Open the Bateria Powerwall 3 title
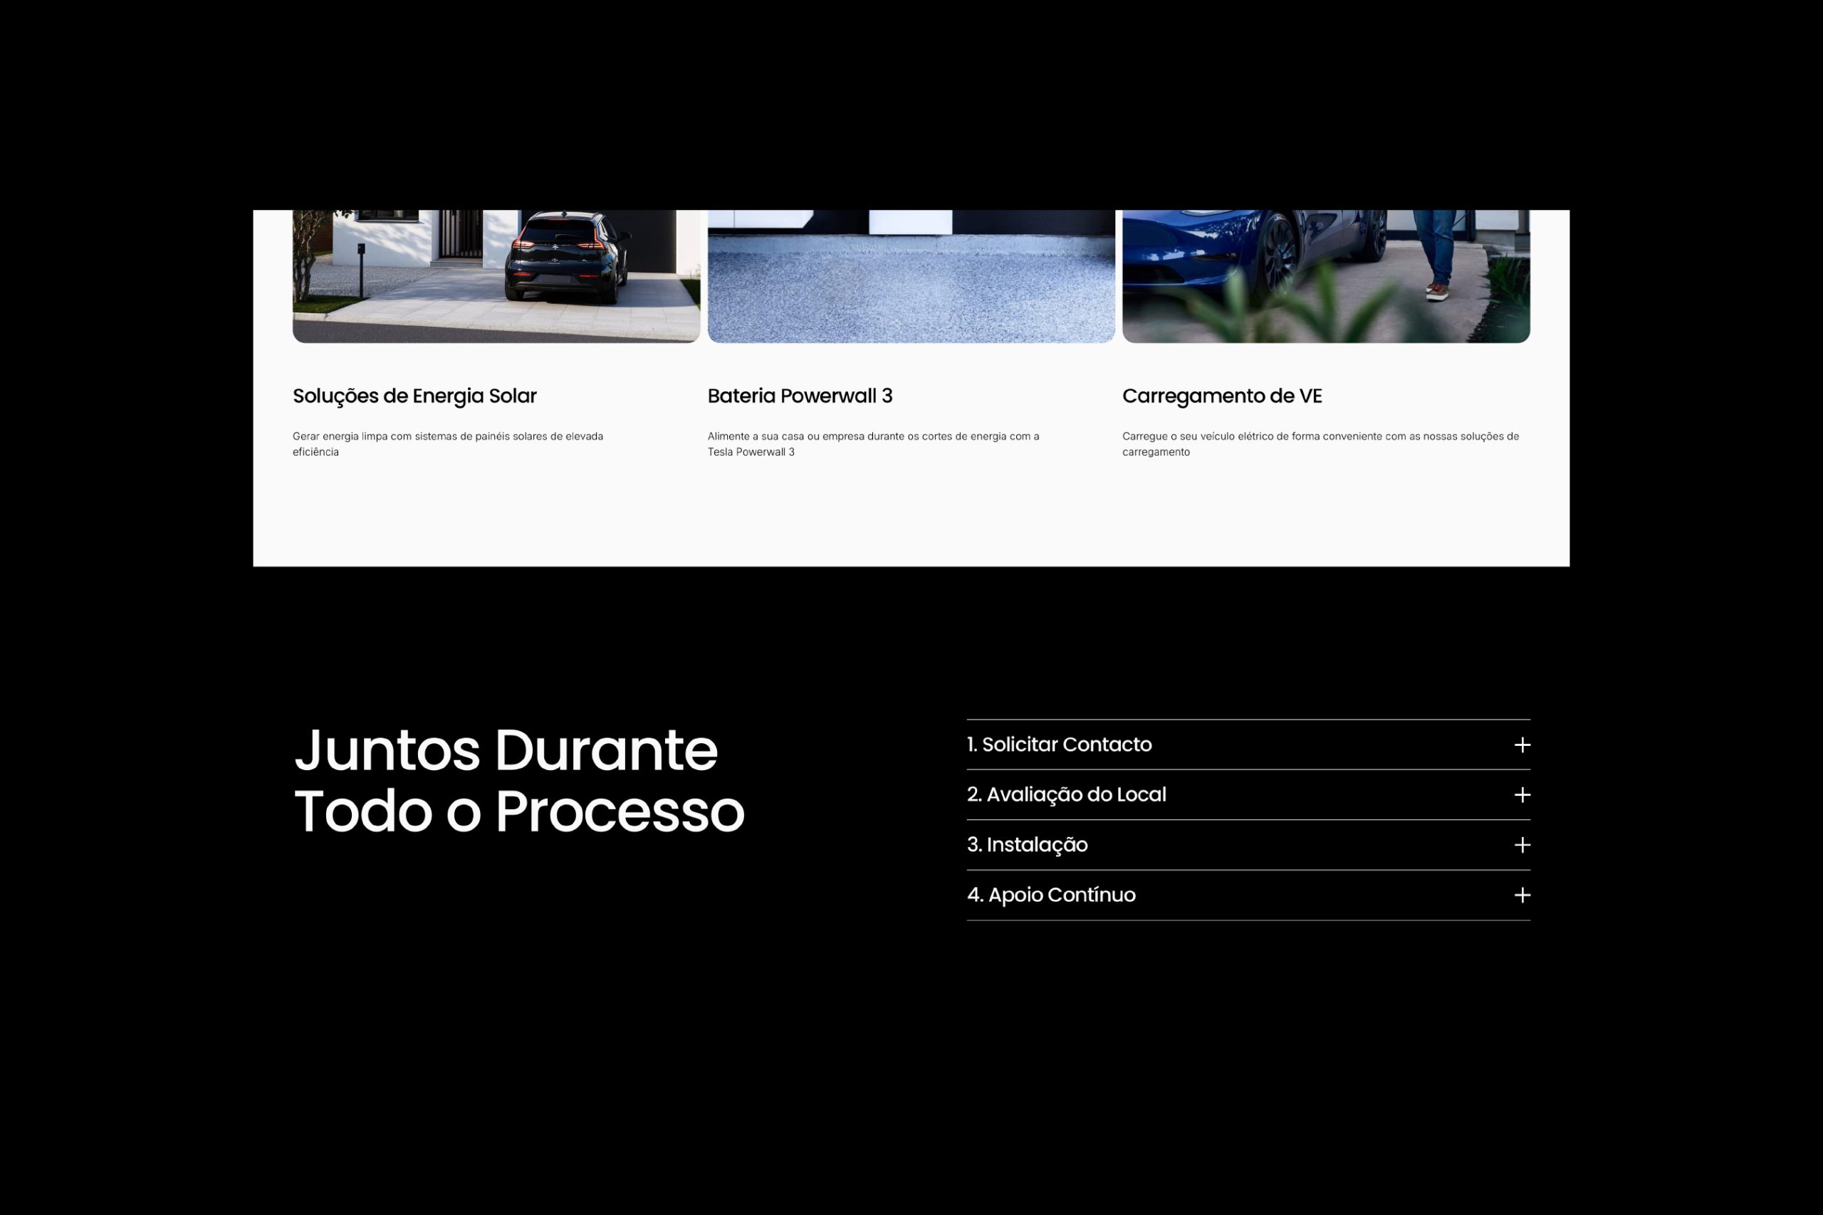 click(x=799, y=396)
